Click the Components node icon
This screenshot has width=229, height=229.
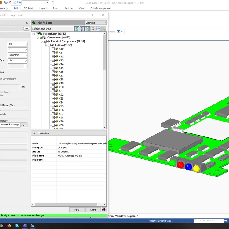44,38
